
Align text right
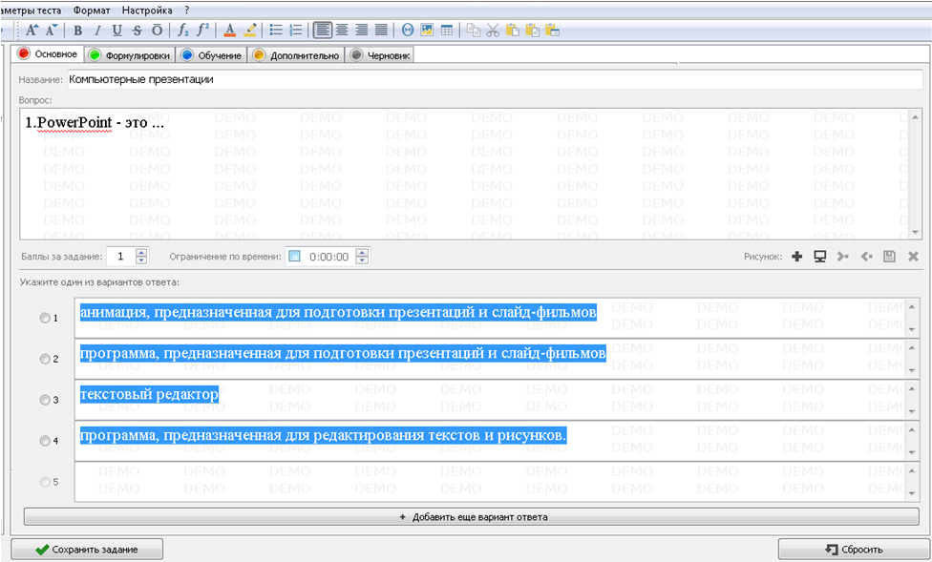click(x=361, y=30)
